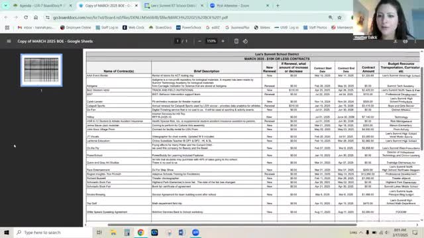Open the BusinessPlus bookmark
The height and width of the screenshot is (238, 424).
[x=237, y=28]
